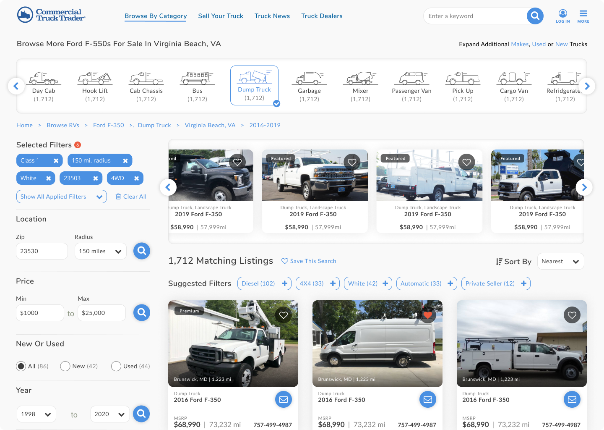Open the 1998 start year dropdown
604x430 pixels.
[x=36, y=414]
